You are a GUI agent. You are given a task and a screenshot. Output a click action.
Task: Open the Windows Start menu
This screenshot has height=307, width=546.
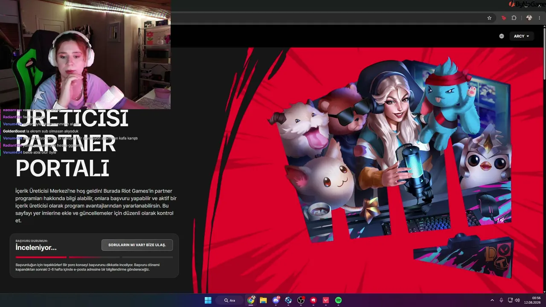pos(208,300)
